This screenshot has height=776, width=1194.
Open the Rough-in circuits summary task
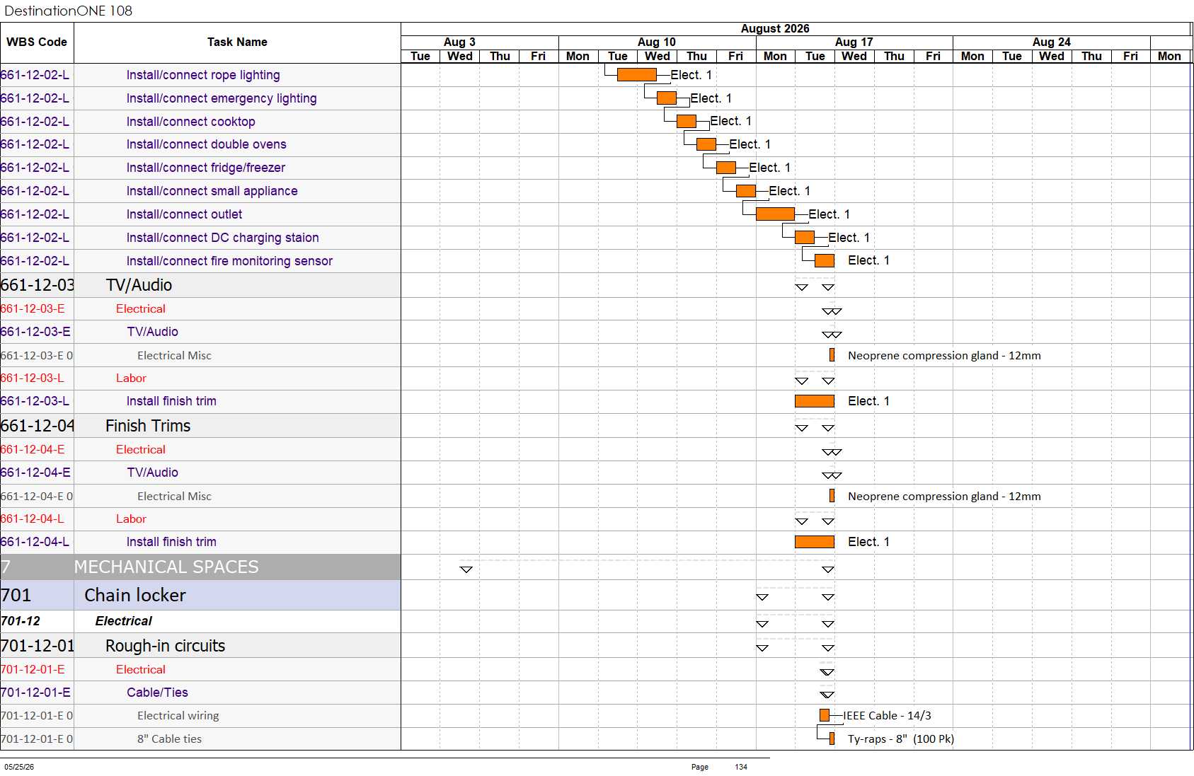point(165,646)
